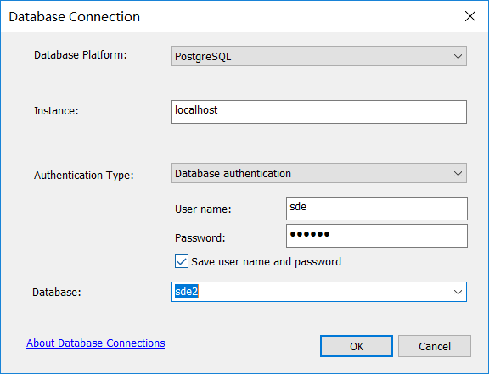Click the Database authentication combo text

click(233, 173)
